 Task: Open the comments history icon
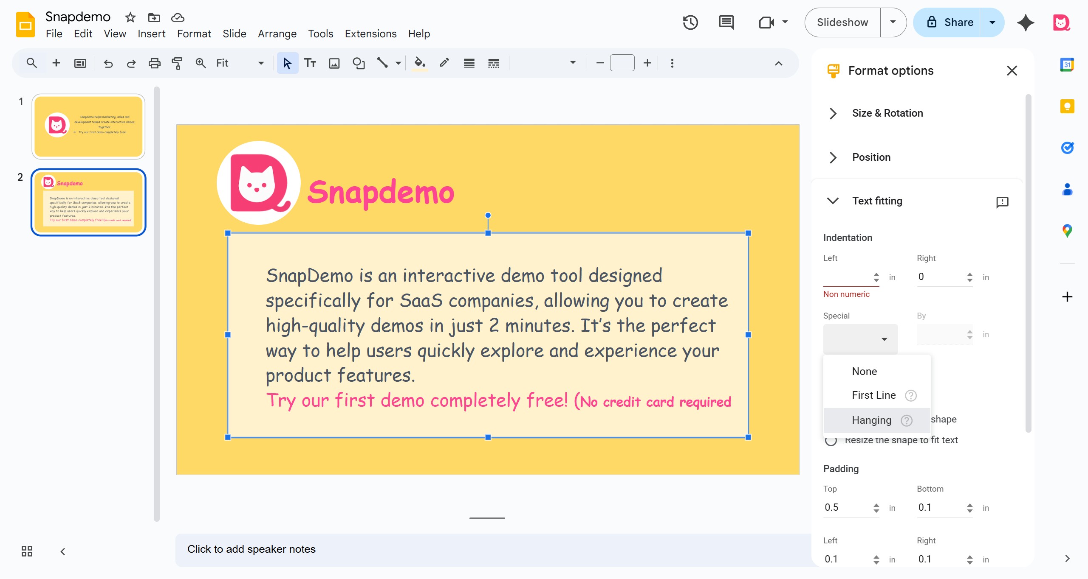pyautogui.click(x=726, y=22)
